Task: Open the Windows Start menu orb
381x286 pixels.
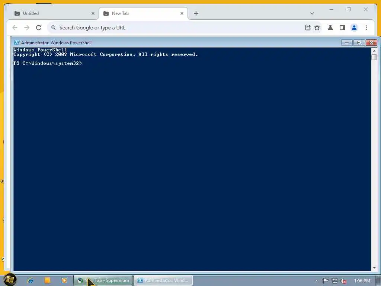Action: (10, 280)
